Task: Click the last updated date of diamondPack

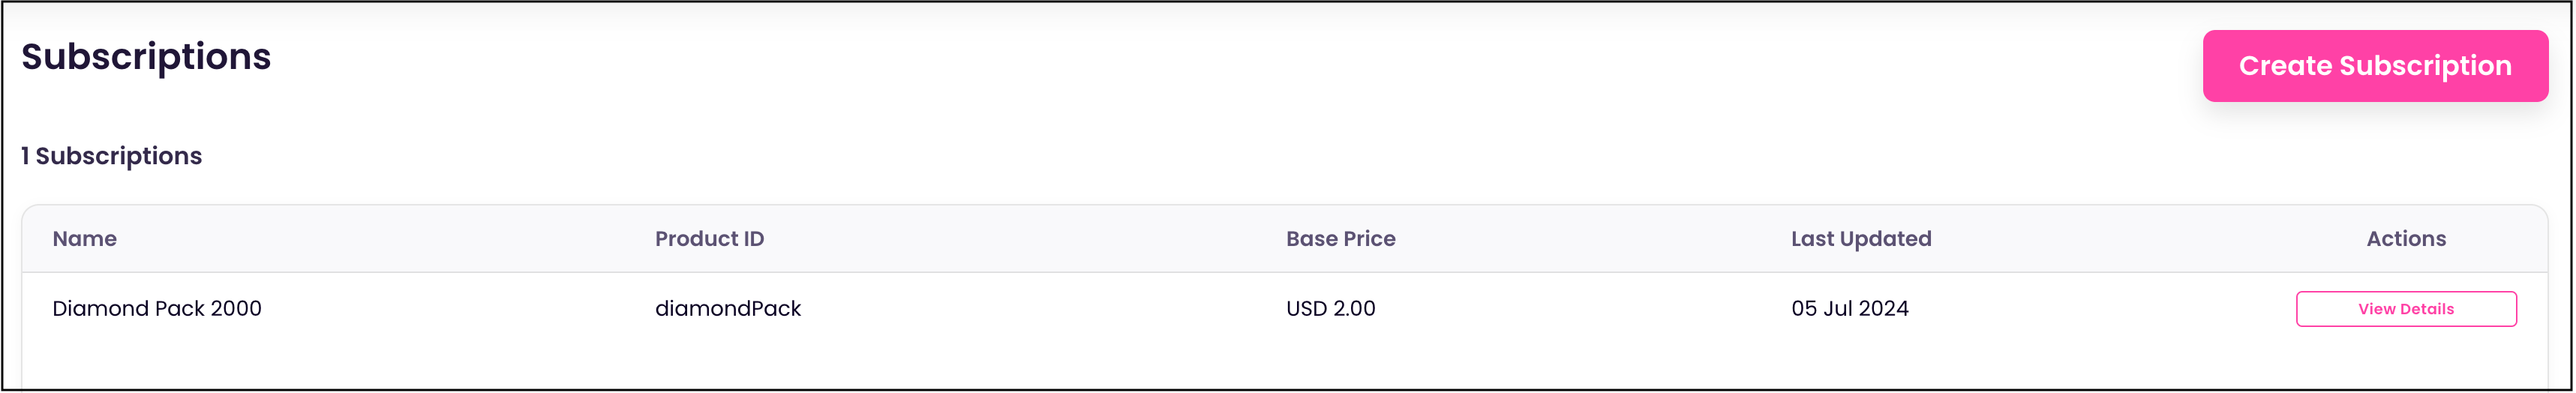Action: pyautogui.click(x=1849, y=309)
